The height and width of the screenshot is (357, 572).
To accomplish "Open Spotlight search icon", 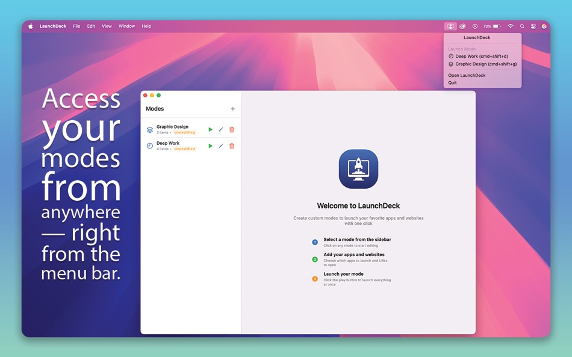I will click(522, 26).
